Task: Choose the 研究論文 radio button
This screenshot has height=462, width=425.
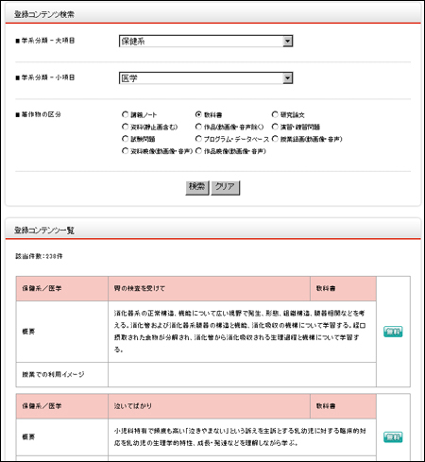Action: click(275, 114)
